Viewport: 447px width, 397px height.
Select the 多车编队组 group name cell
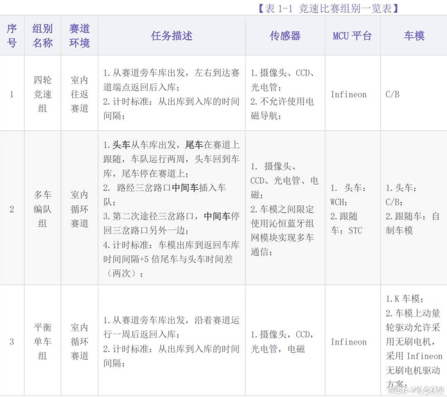[x=43, y=209]
